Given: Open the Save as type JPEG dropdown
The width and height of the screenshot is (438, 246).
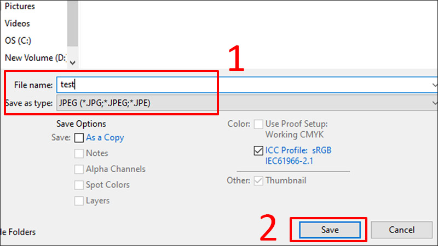Looking at the screenshot, I should coord(246,102).
